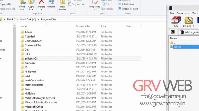
Task: Create a New folder from ribbon
Action: click(62, 5)
